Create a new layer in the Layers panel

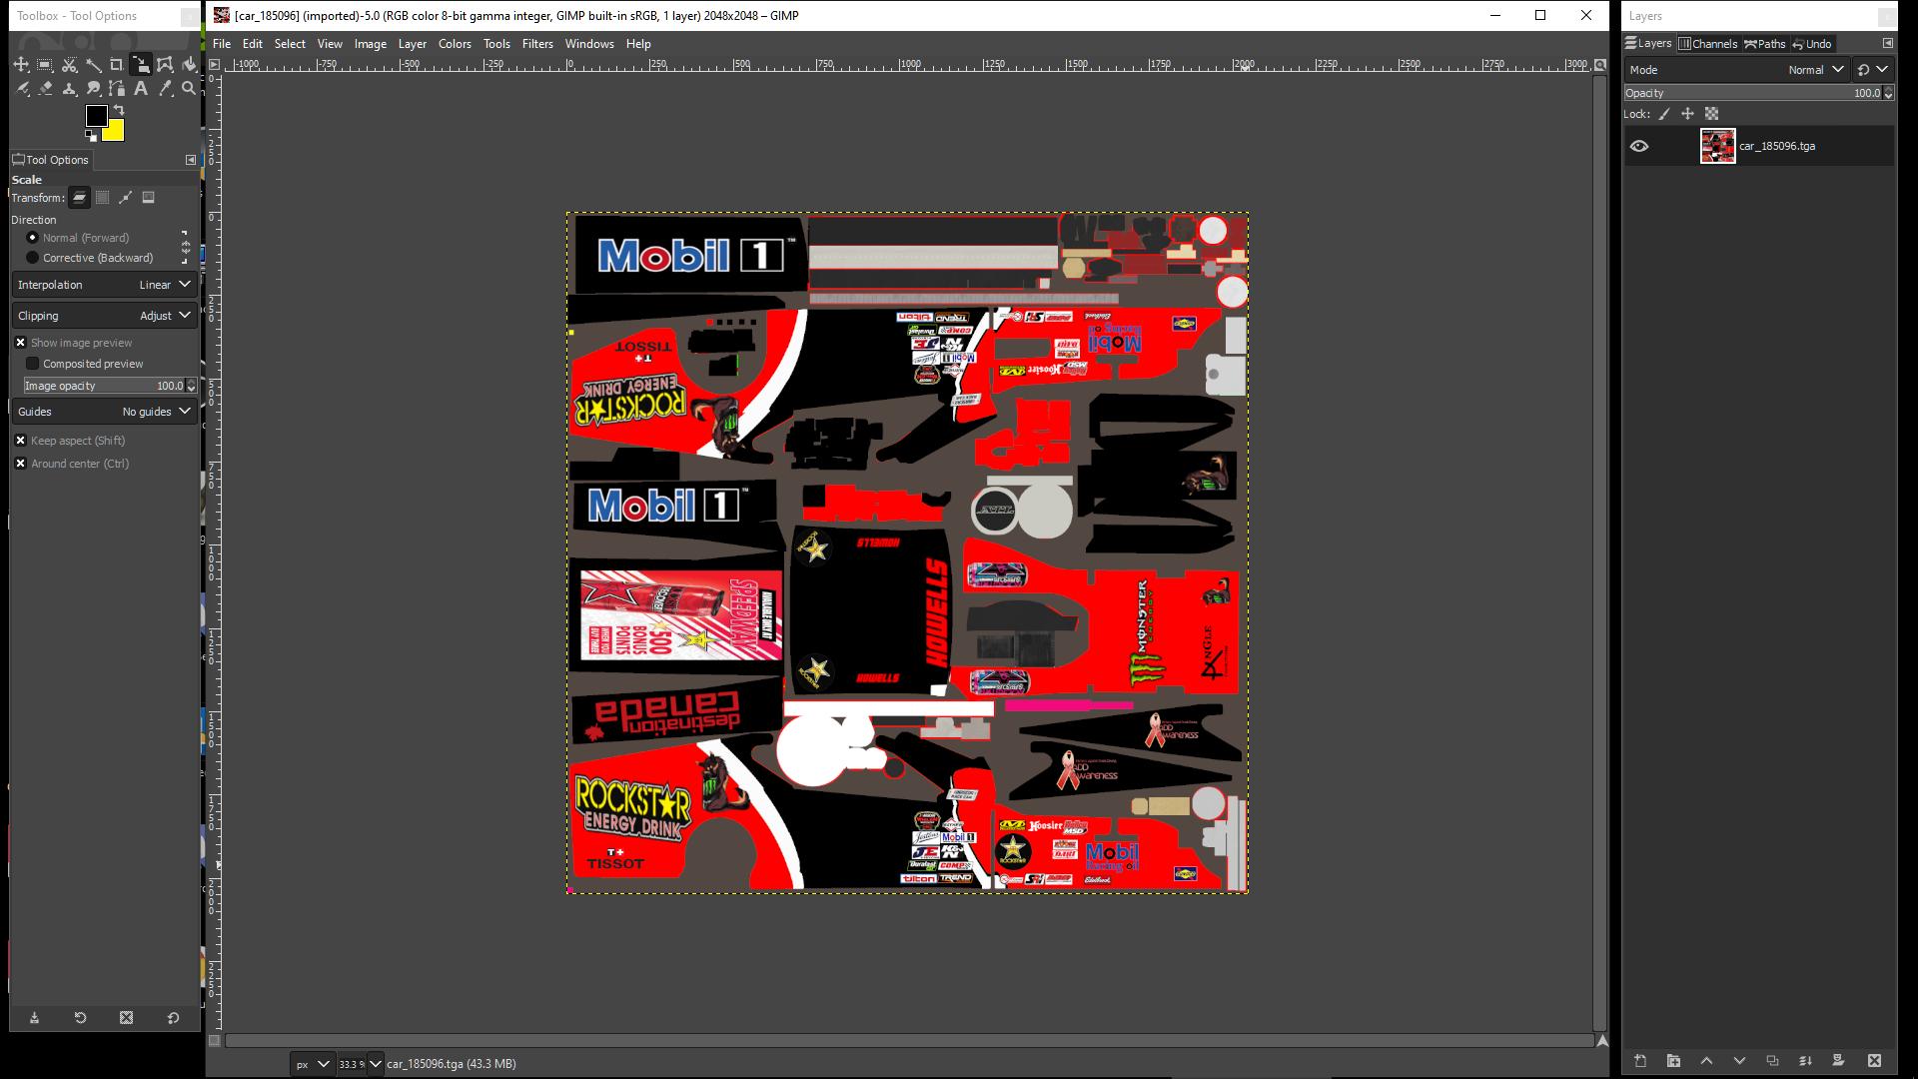pos(1641,1063)
